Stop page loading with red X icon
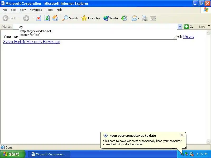This screenshot has width=211, height=158. (x=39, y=18)
